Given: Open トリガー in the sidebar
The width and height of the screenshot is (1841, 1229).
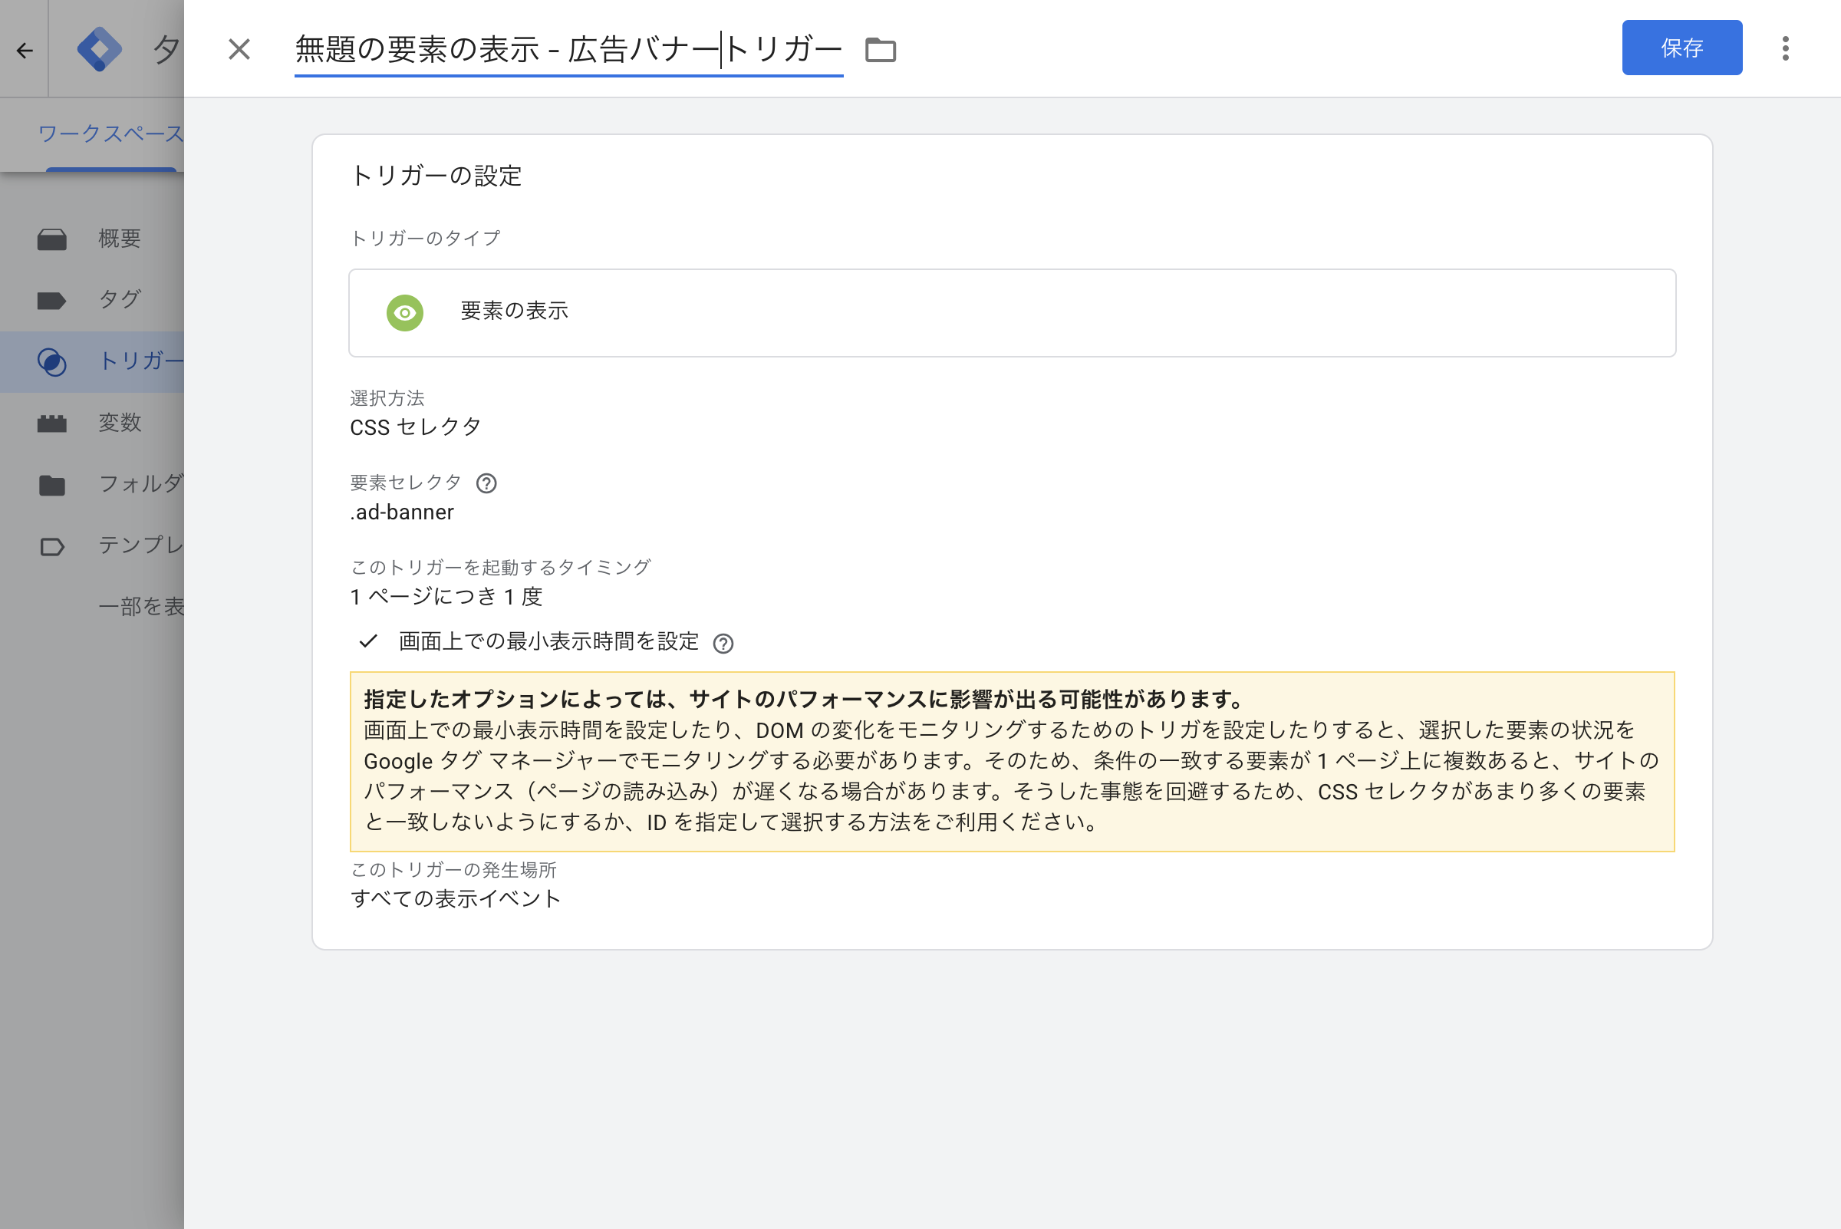Looking at the screenshot, I should tap(141, 361).
